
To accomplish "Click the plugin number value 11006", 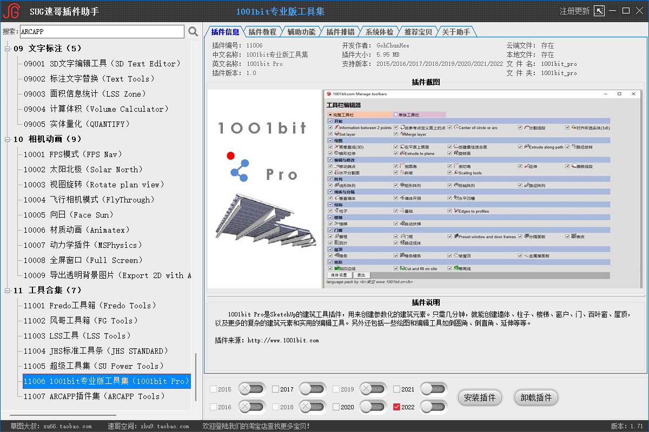I will point(254,46).
